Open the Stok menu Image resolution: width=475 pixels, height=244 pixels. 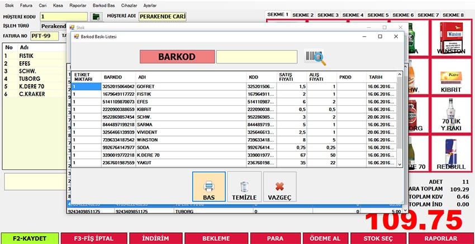pos(9,6)
